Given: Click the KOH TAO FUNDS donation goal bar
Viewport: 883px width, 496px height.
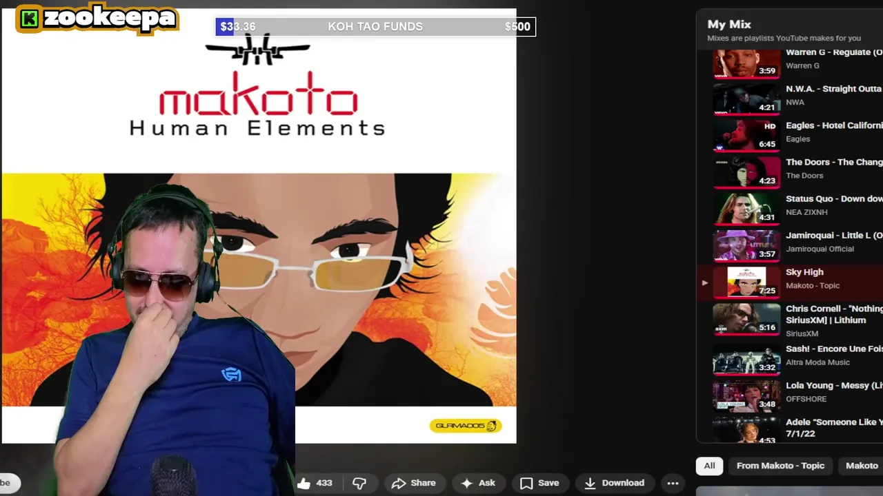Looking at the screenshot, I should (375, 27).
